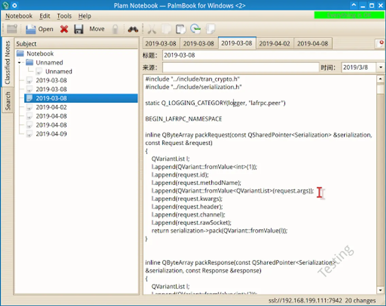Click the scroll note icon in toolbar

point(210,29)
